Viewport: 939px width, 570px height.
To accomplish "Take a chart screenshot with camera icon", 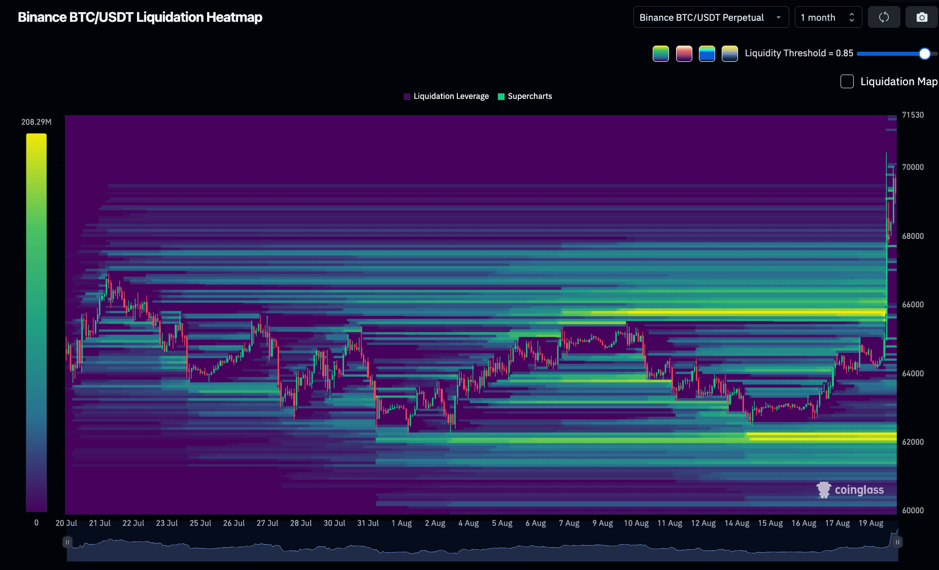I will click(922, 17).
